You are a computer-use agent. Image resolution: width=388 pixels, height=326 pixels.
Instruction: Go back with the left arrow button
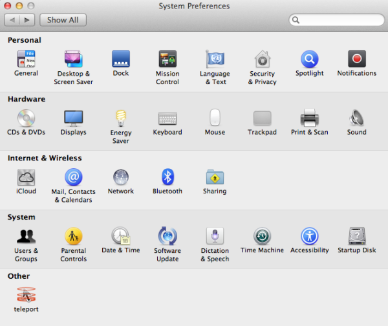pyautogui.click(x=12, y=20)
